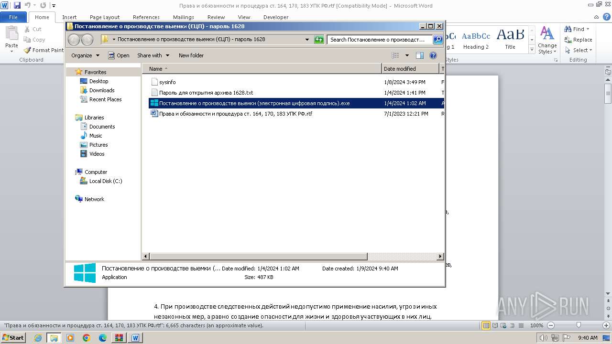Select the Heading 2 style in Word
Screen dimensions: 612x344
[476, 39]
